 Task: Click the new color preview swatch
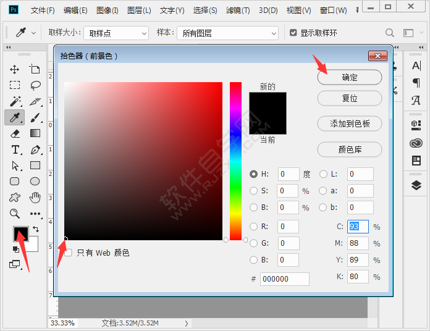point(268,103)
